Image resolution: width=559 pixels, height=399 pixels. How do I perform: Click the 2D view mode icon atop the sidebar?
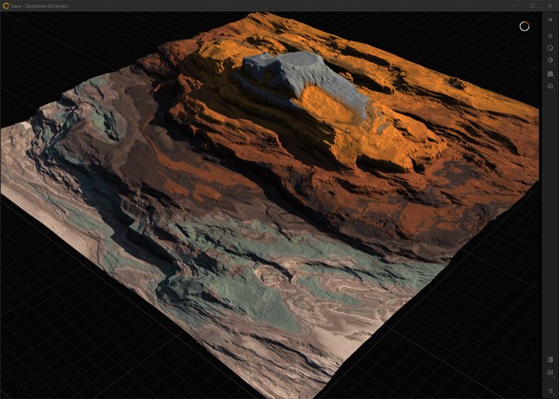click(x=550, y=19)
